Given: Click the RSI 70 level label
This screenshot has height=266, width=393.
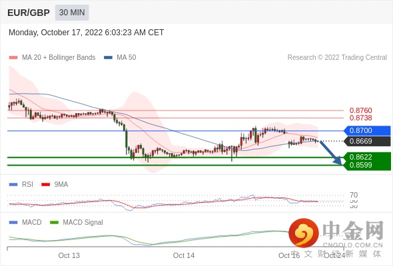Looking at the screenshot, I should [x=354, y=195].
